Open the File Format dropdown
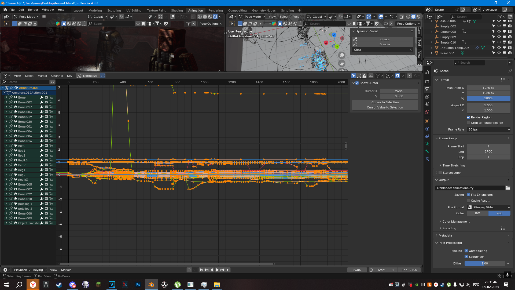This screenshot has width=515, height=290. pyautogui.click(x=488, y=207)
